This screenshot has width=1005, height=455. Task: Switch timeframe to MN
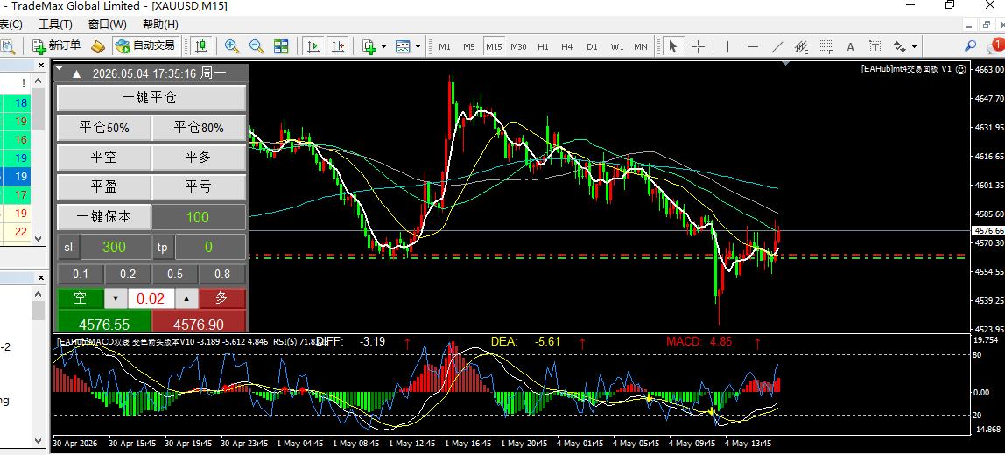pos(640,46)
